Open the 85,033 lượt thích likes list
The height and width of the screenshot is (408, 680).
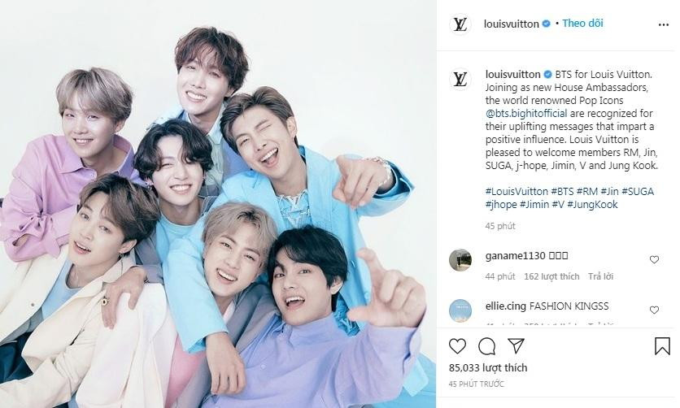tap(488, 367)
